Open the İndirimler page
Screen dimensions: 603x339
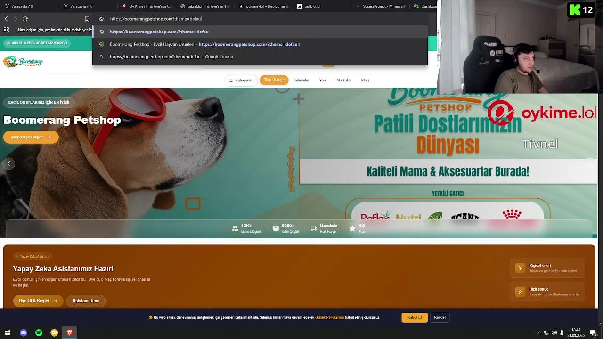[x=301, y=80]
